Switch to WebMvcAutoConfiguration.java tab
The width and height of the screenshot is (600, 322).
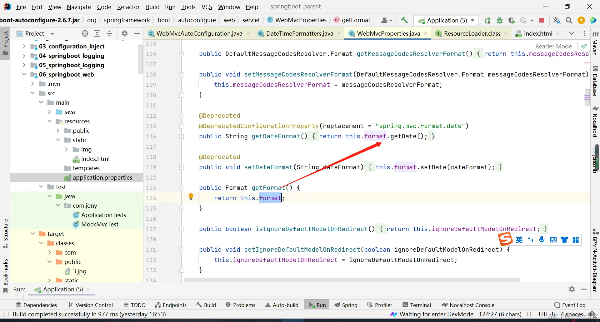click(x=199, y=33)
